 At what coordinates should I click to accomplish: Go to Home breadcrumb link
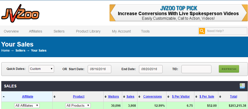[5, 51]
